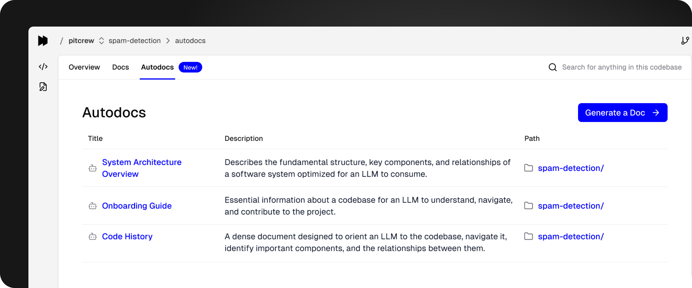Click robot icon beside Onboarding Guide
The height and width of the screenshot is (288, 692).
click(x=92, y=206)
